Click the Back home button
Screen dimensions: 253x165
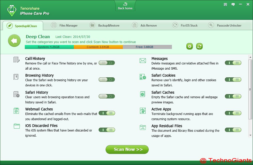pos(125,6)
